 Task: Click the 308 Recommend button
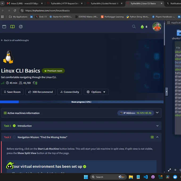(x=40, y=92)
